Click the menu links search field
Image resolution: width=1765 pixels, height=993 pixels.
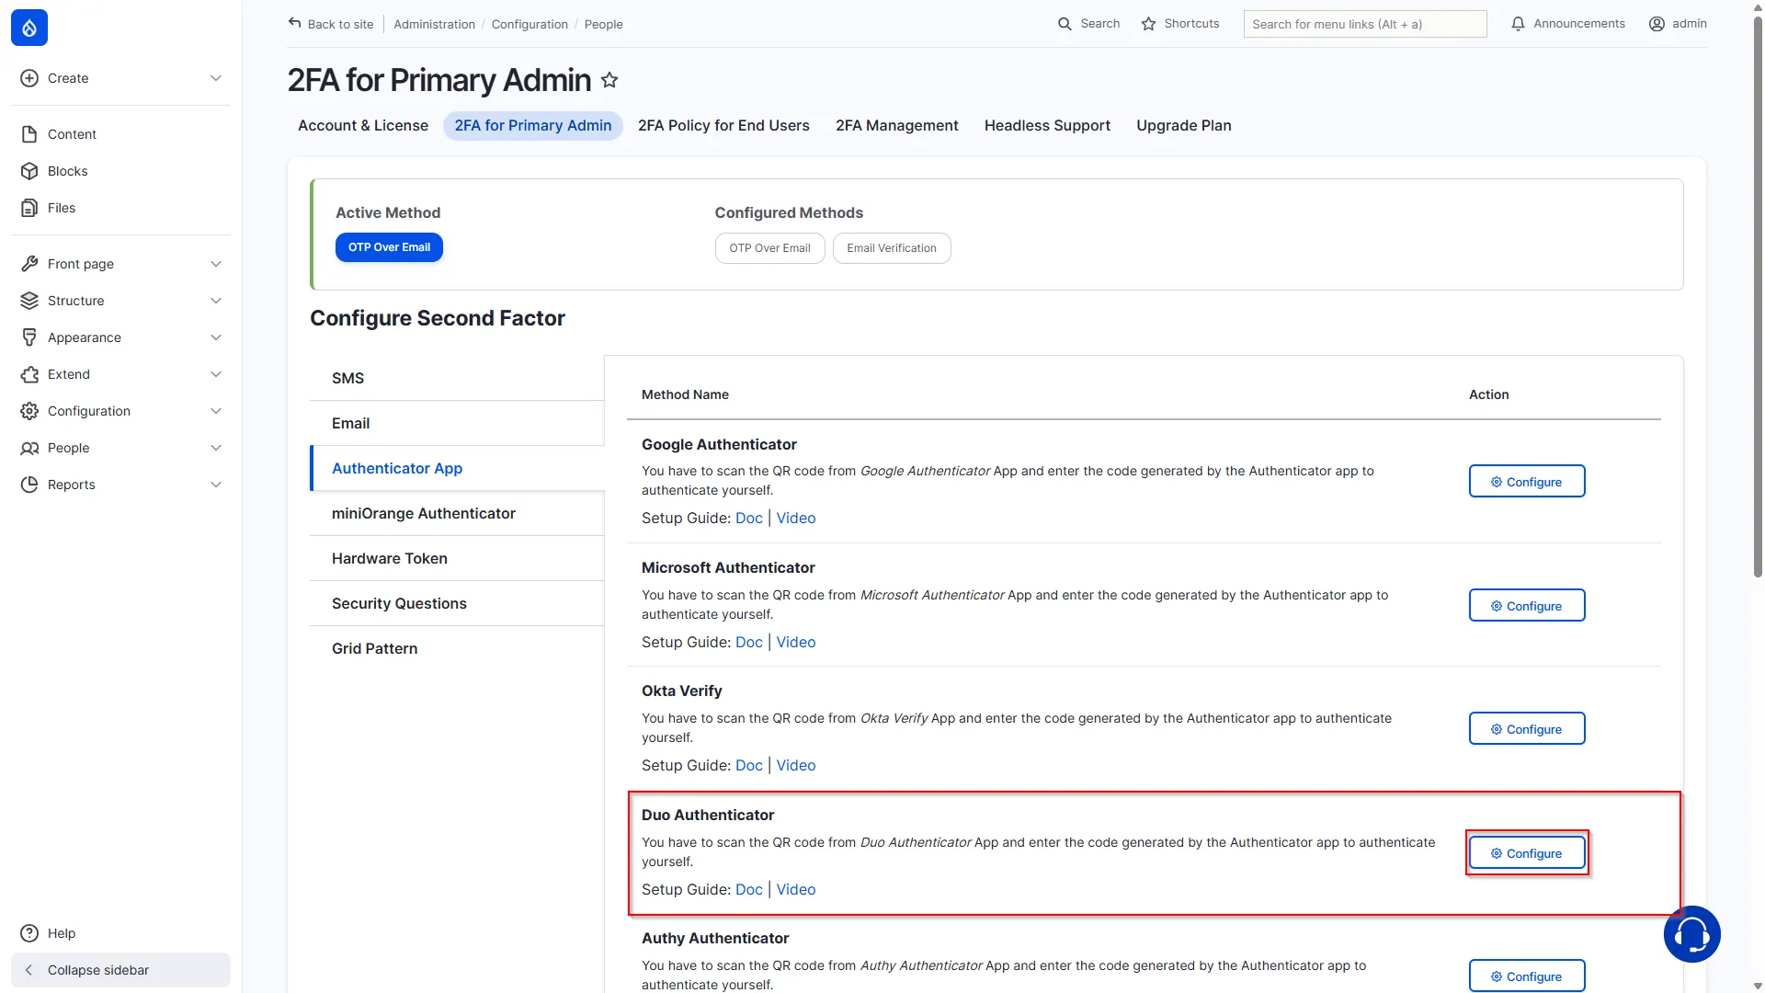[1364, 24]
